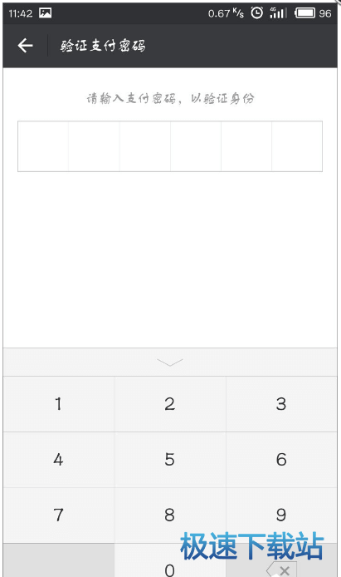Screen dimensions: 341x577
Task: Tap digit 8 on the keypad
Action: [x=170, y=515]
